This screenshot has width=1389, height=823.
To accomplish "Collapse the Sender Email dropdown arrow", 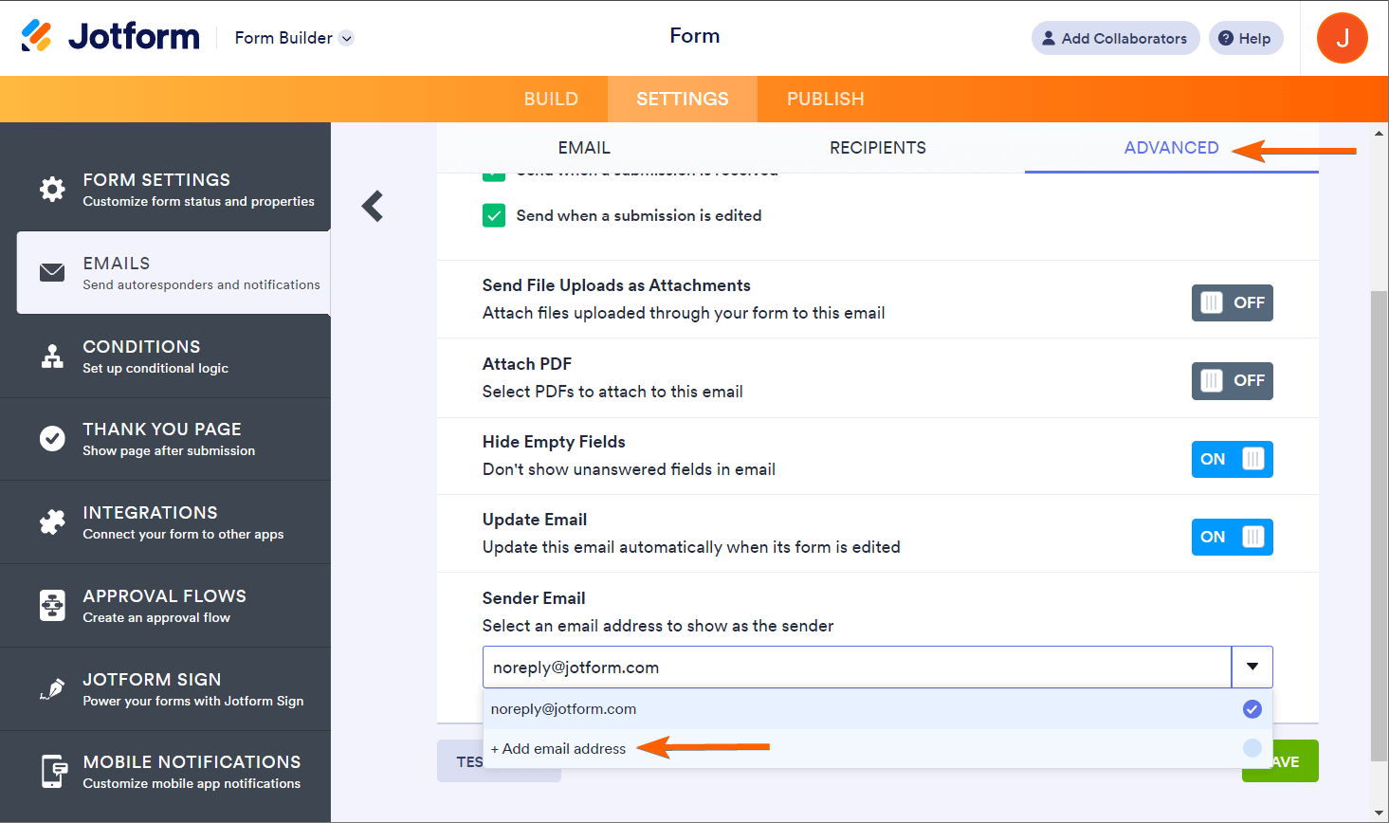I will point(1252,667).
